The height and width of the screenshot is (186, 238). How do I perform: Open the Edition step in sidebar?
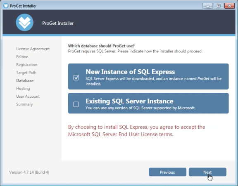tap(22, 57)
